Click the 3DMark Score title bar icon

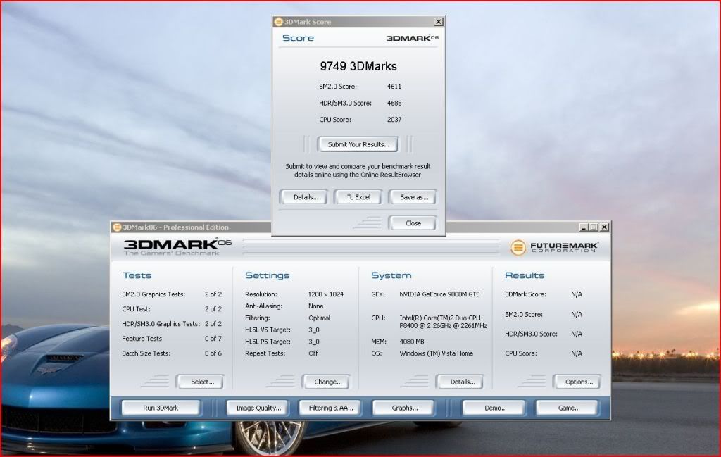[278, 22]
